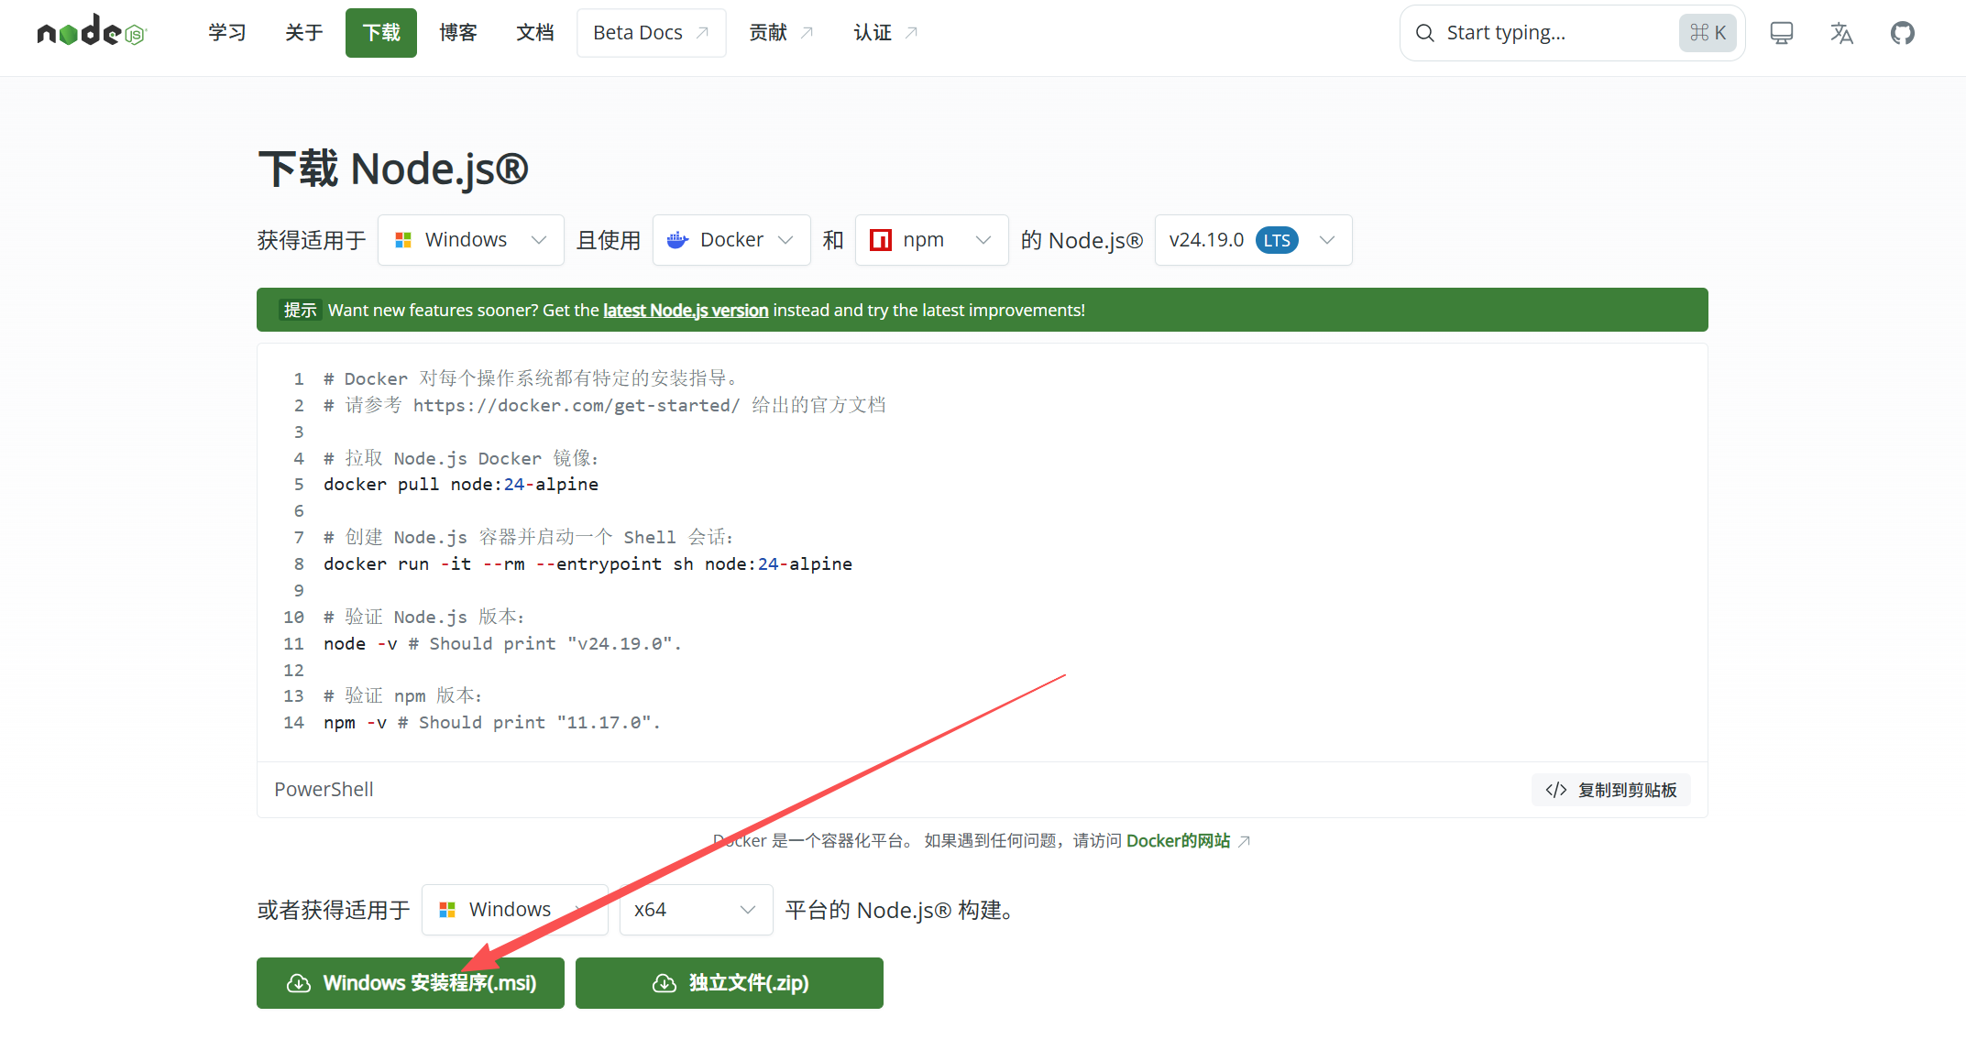Viewport: 1966px width, 1050px height.
Task: Open the top Windows operating system dropdown
Action: tap(471, 240)
